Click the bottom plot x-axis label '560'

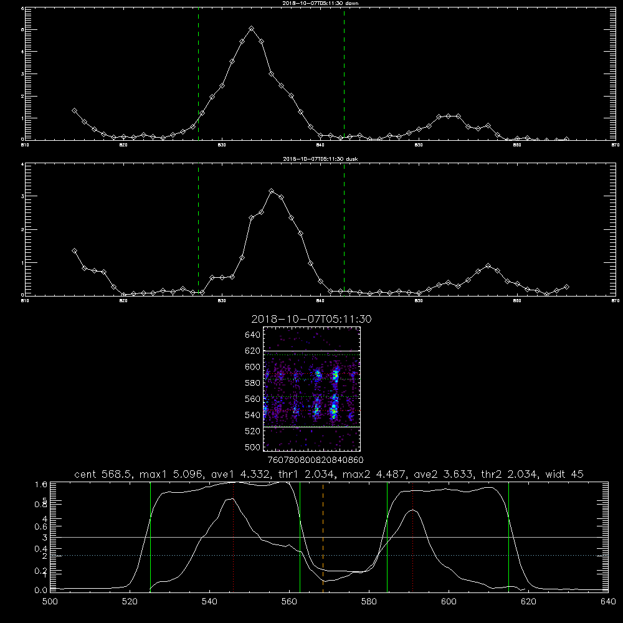click(289, 602)
